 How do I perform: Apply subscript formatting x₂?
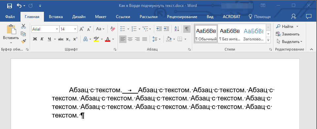(68, 39)
